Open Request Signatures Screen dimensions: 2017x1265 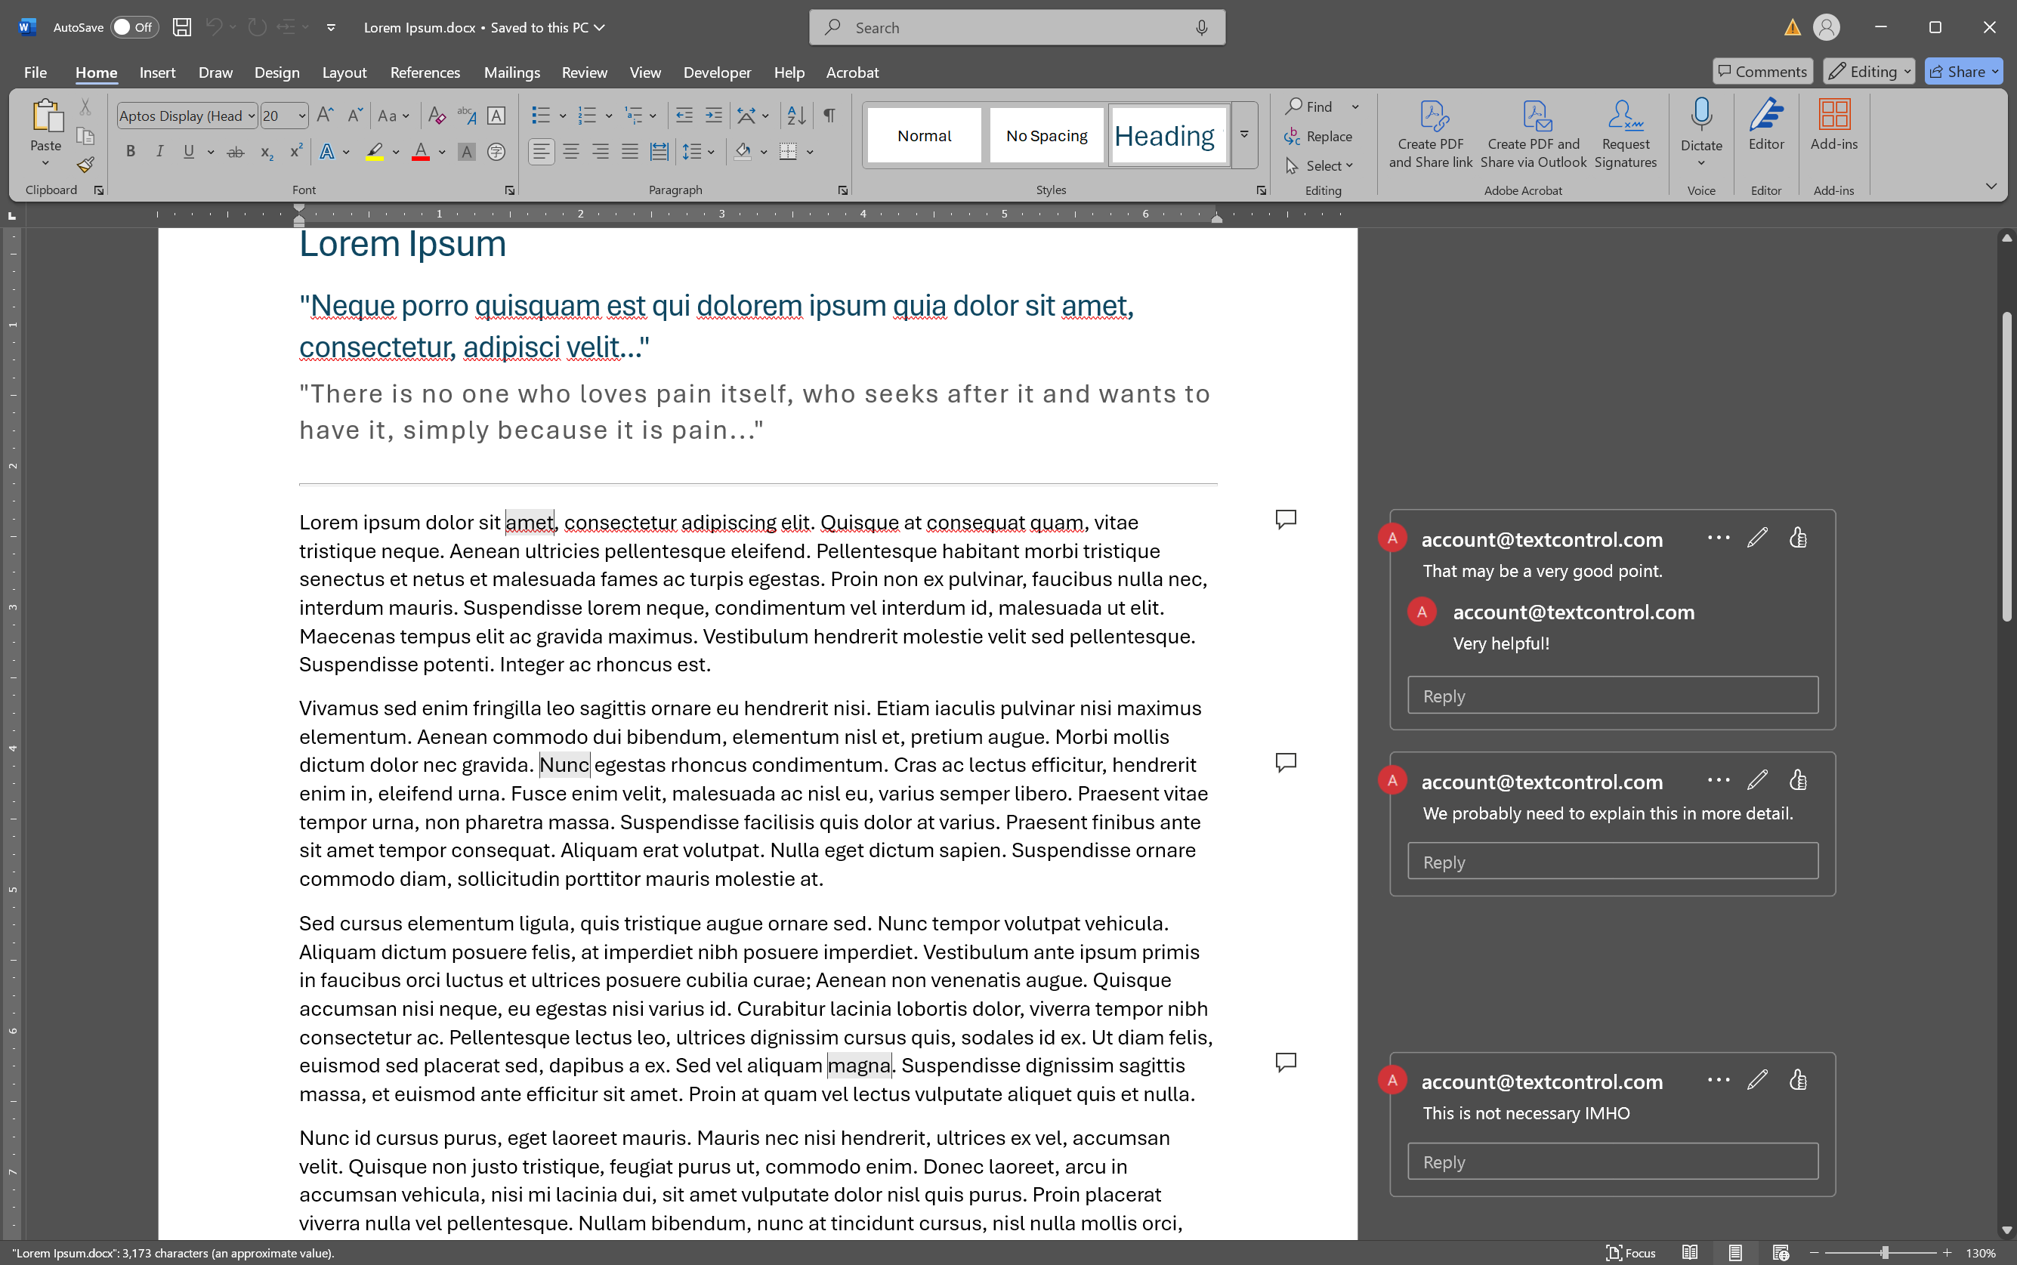[x=1626, y=134]
